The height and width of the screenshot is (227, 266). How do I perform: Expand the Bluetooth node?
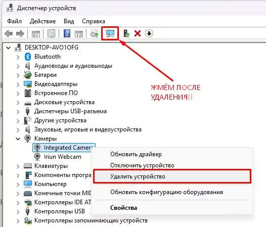(x=18, y=57)
